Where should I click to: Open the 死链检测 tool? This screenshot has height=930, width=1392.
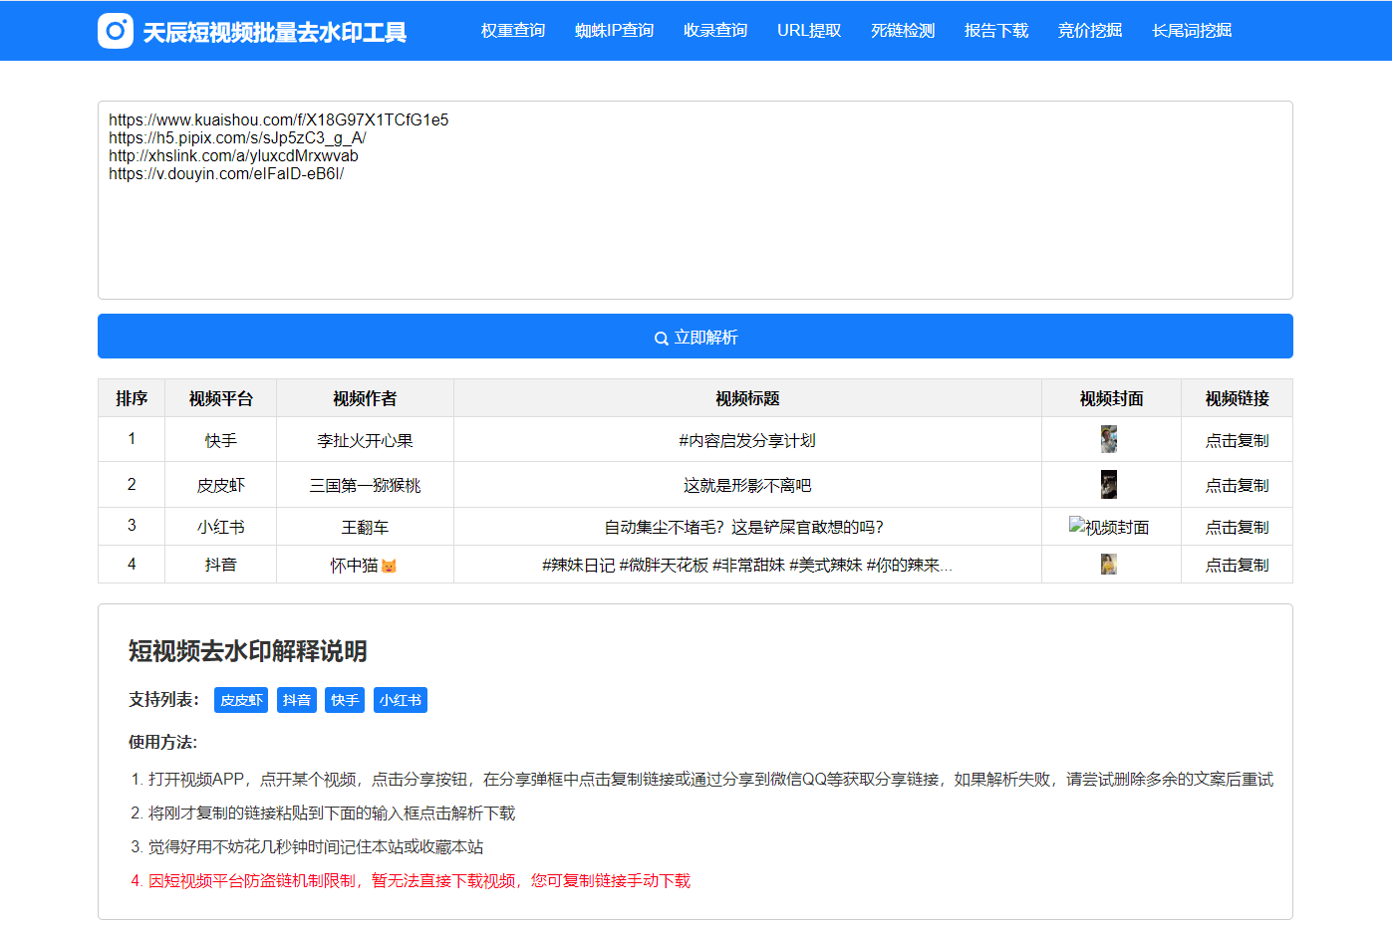click(902, 31)
